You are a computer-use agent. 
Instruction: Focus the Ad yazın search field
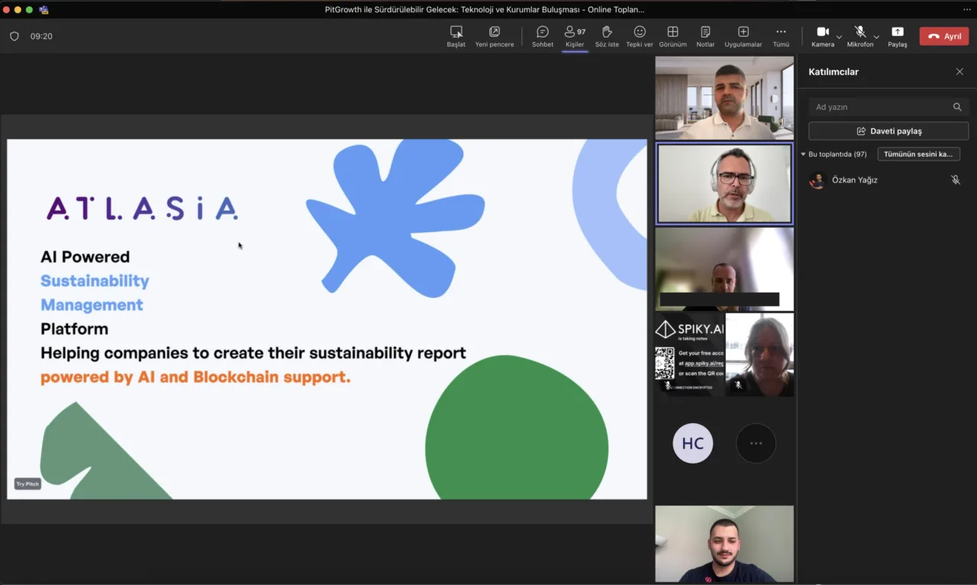pyautogui.click(x=888, y=107)
